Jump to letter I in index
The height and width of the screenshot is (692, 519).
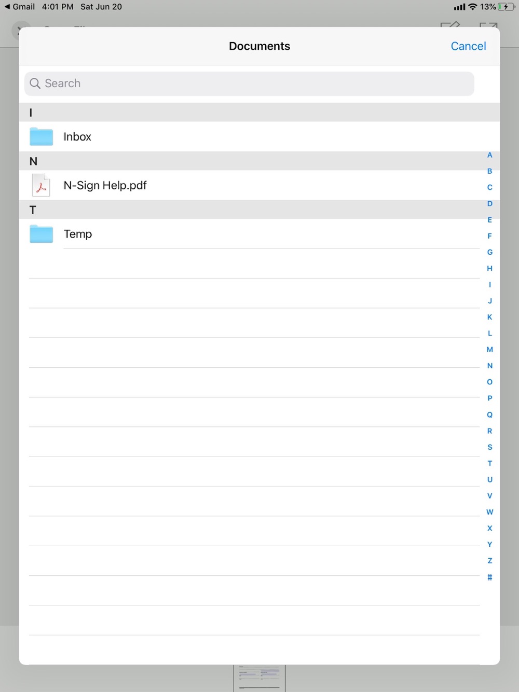click(489, 285)
